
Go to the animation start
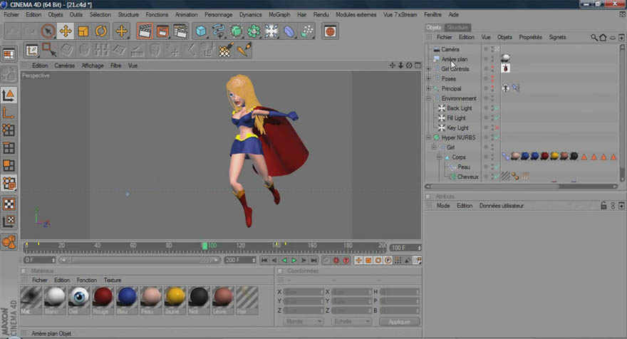(264, 260)
